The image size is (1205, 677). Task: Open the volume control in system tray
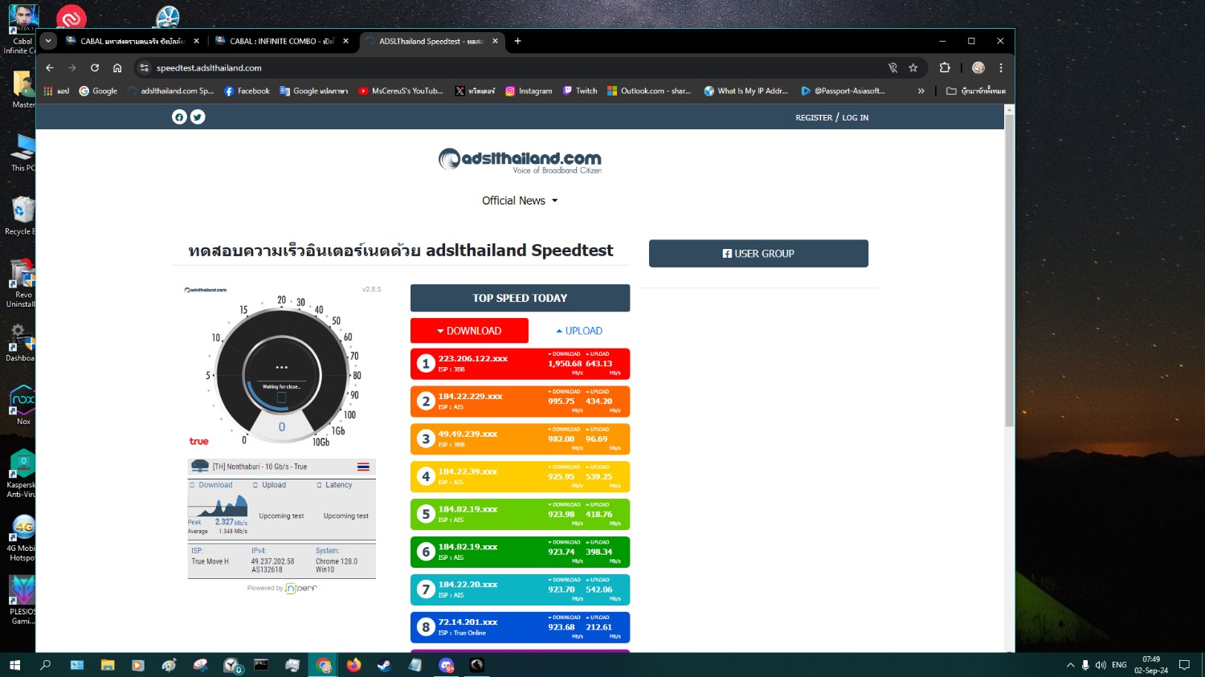(1101, 665)
